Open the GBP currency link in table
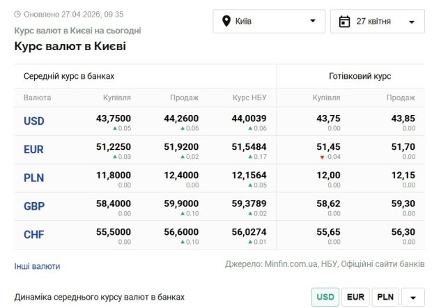 pyautogui.click(x=34, y=206)
